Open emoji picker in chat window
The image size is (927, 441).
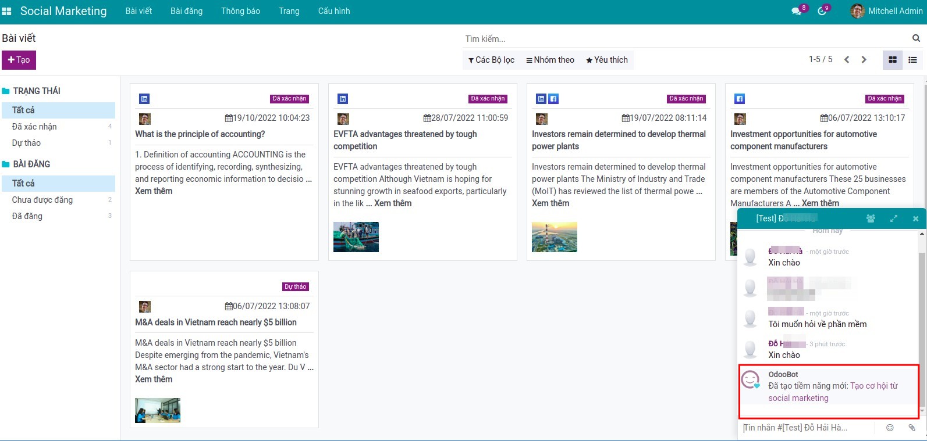tap(890, 428)
